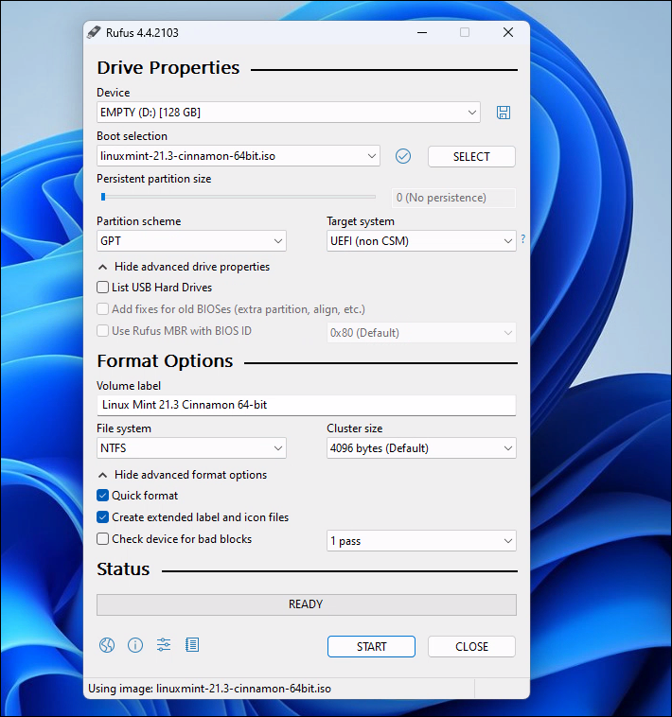The width and height of the screenshot is (672, 717).
Task: Click the Status heading
Action: [123, 569]
